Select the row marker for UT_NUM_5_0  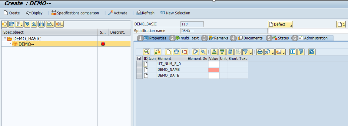tap(139, 64)
